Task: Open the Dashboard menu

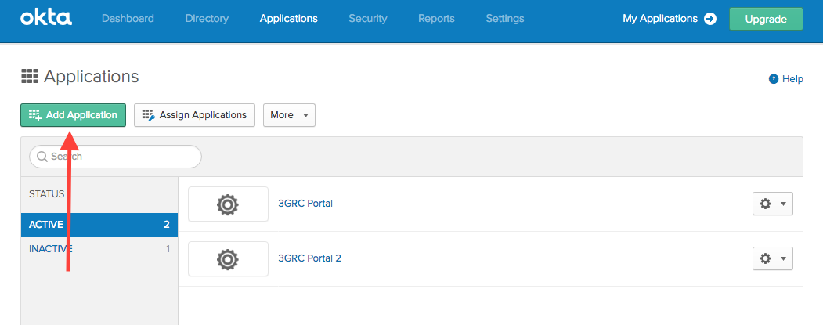Action: coord(128,18)
